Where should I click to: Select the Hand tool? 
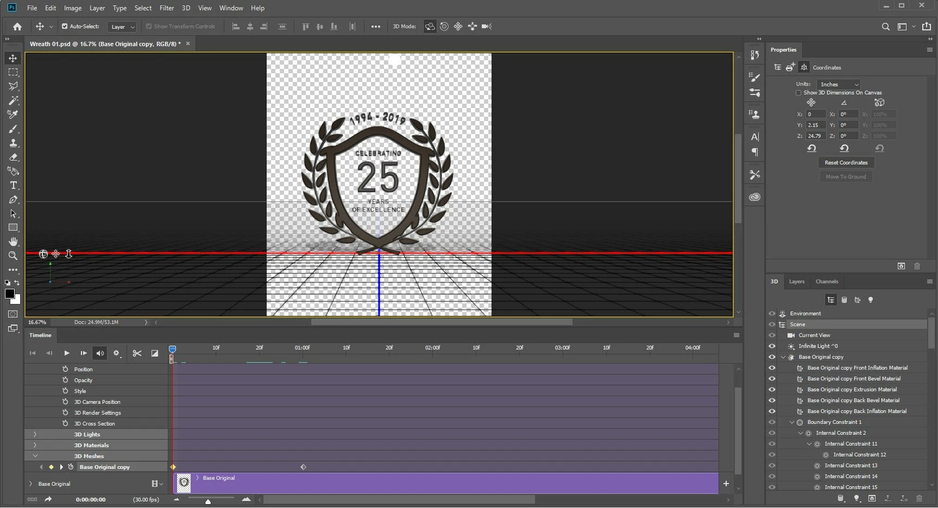[13, 242]
